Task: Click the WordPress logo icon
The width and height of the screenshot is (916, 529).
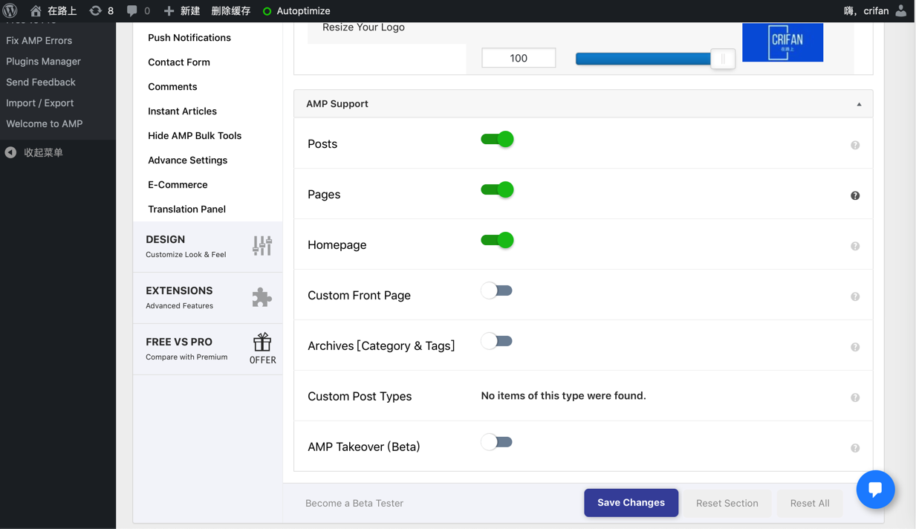Action: click(10, 11)
